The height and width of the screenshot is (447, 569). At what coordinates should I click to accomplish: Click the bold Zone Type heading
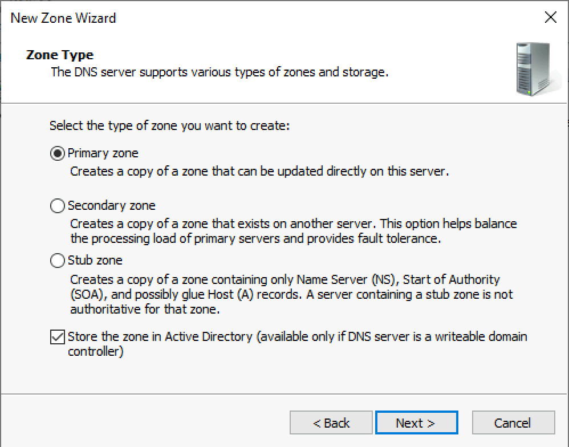coord(60,55)
